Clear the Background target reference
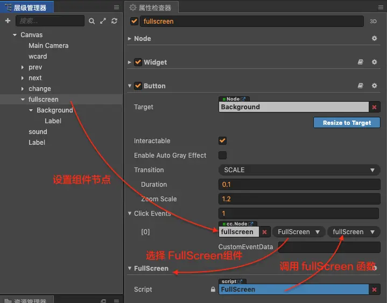387x303 pixels. (x=375, y=107)
